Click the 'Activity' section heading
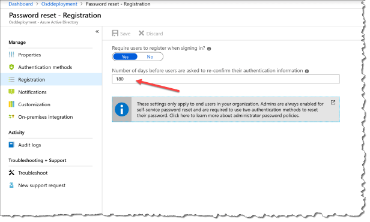 (x=17, y=132)
